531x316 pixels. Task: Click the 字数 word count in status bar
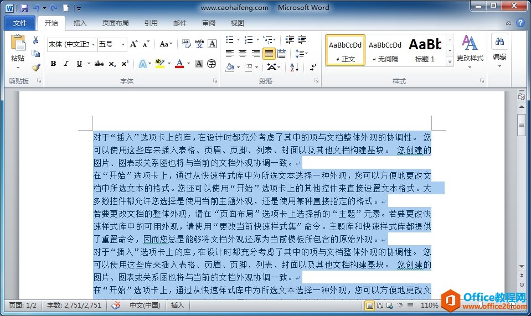(74, 305)
